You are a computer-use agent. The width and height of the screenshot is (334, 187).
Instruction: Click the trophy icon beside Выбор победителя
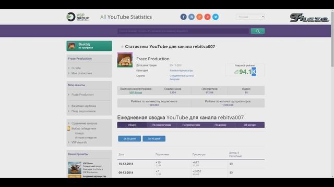pos(68,128)
